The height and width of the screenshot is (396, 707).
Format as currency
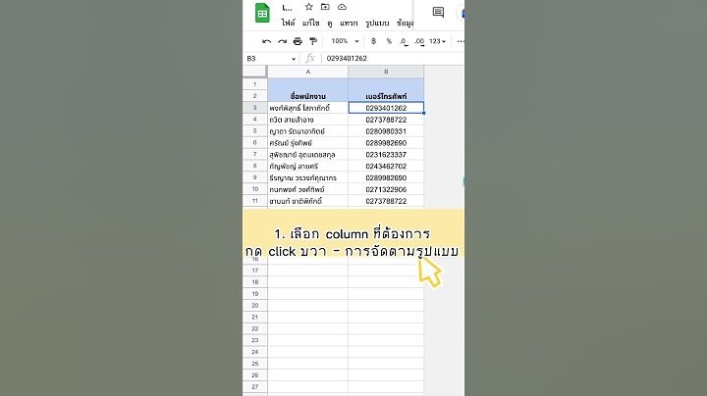click(x=373, y=41)
